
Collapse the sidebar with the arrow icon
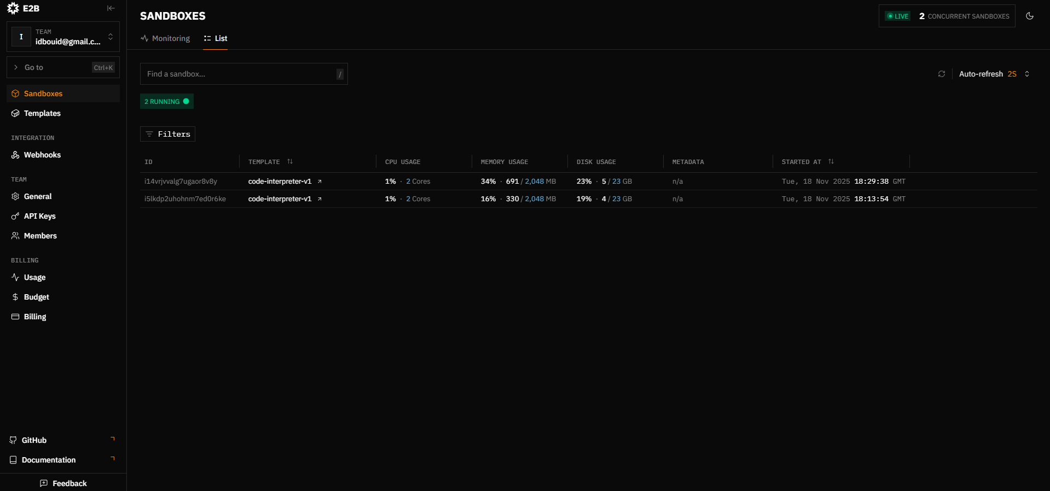click(x=111, y=8)
